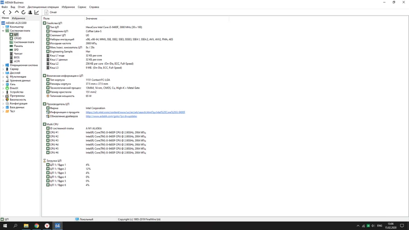Select the SPD tree item
The width and height of the screenshot is (409, 230).
coord(16,50)
